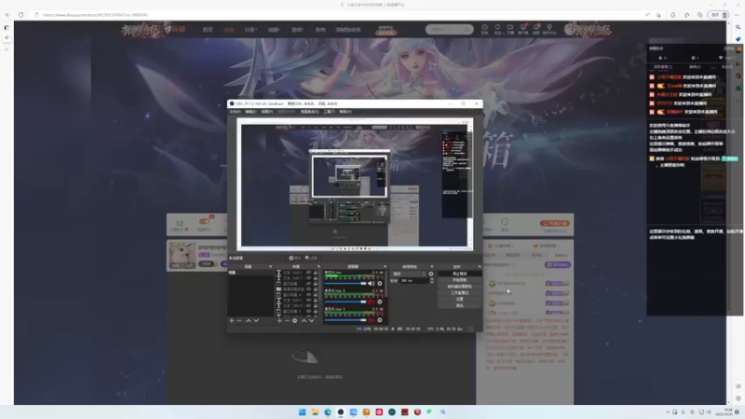Viewport: 745px width, 419px height.
Task: Open transition properties gear beside the 淡出 dropdown
Action: point(431,274)
